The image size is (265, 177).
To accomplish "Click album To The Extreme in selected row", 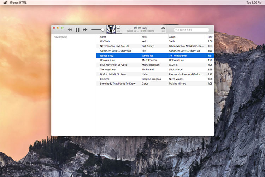I will pos(178,56).
